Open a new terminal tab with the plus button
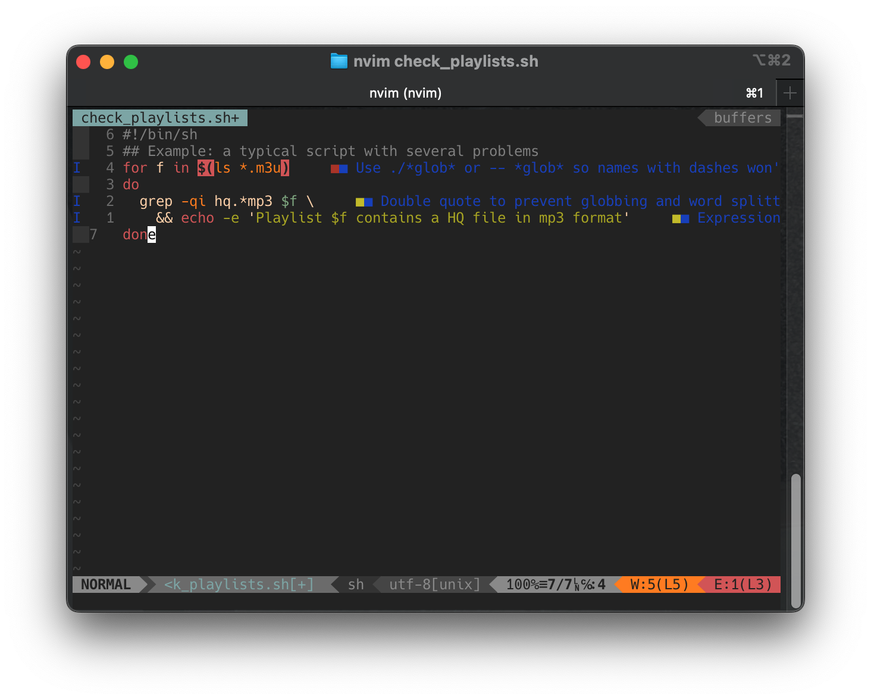 tap(789, 92)
